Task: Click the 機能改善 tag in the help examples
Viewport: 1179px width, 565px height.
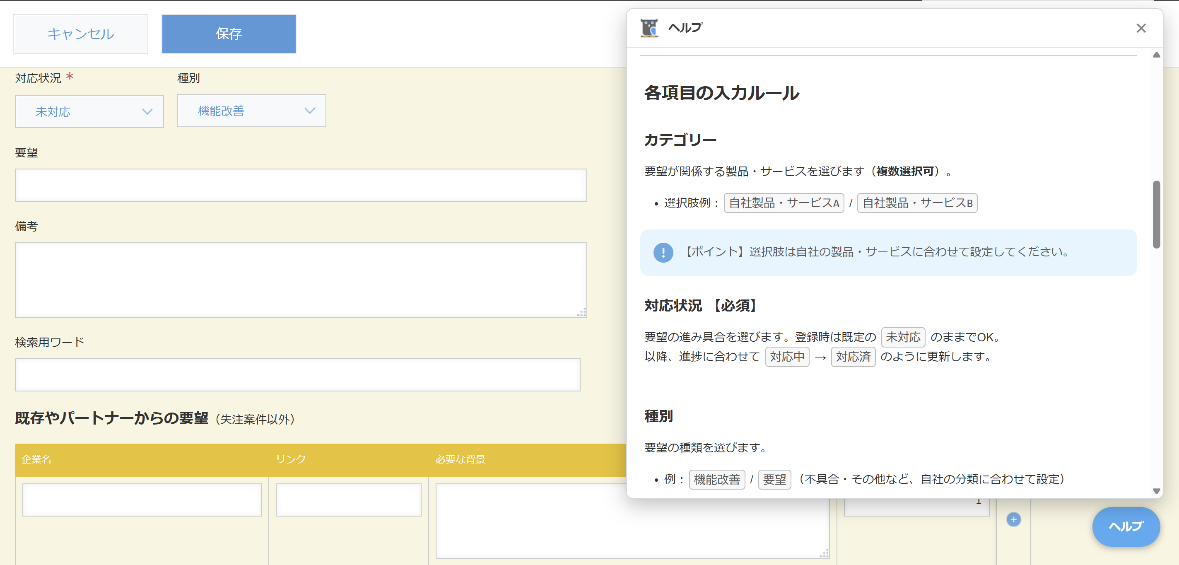Action: (x=717, y=479)
